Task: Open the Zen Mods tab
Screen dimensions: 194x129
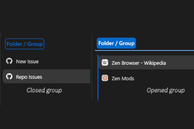Action: coord(146,78)
